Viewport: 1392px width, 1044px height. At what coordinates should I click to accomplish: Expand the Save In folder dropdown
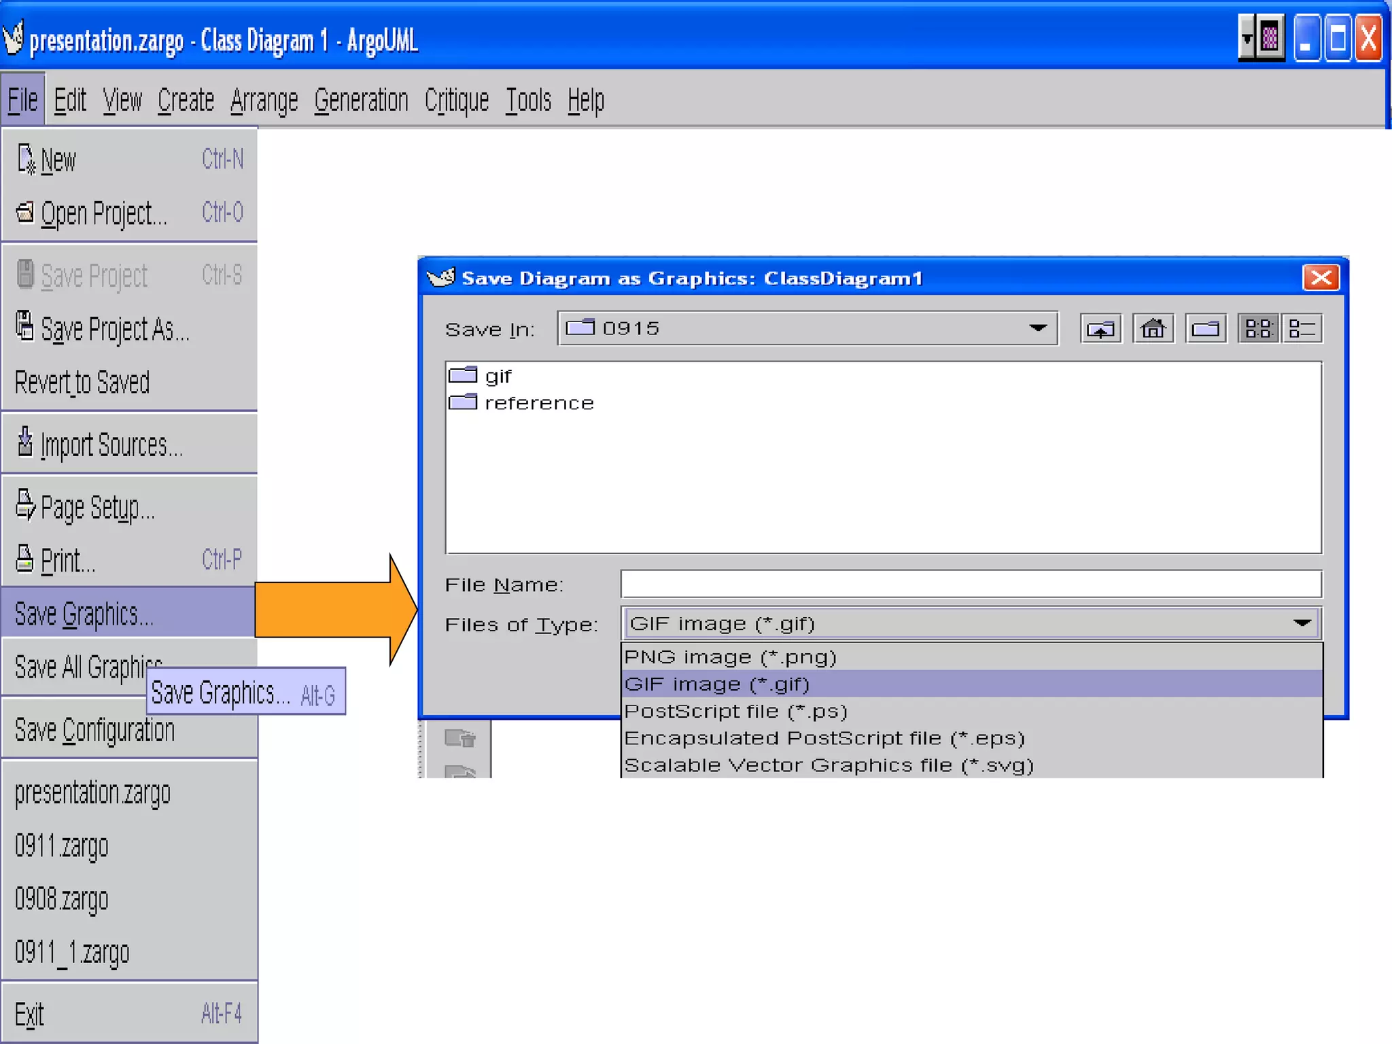pos(1037,328)
